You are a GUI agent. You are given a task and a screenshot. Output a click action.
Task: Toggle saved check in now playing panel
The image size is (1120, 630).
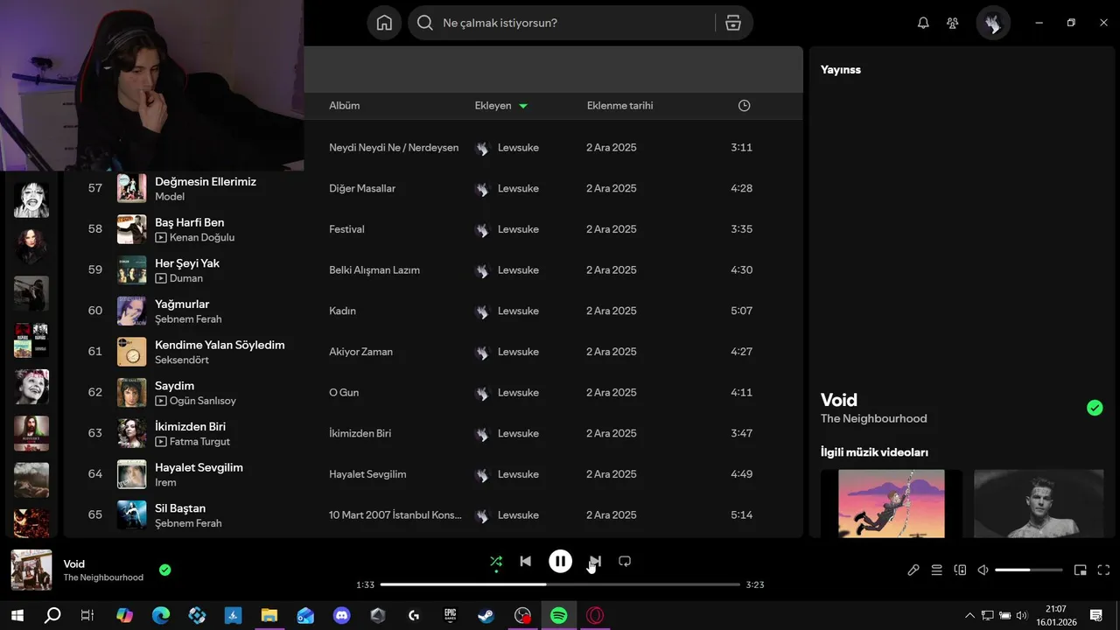point(1095,408)
